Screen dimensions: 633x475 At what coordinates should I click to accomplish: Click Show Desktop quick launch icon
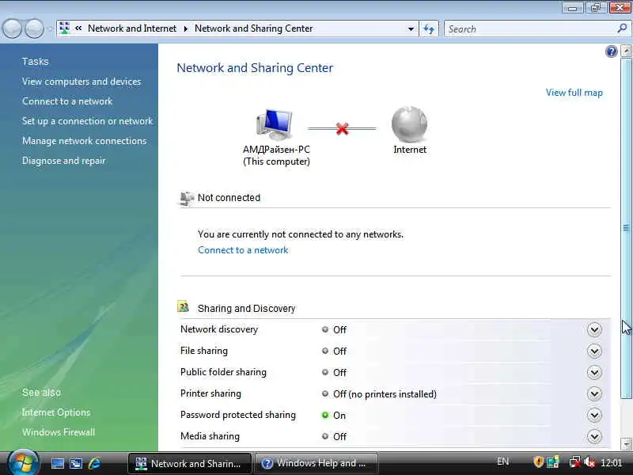[x=57, y=463]
